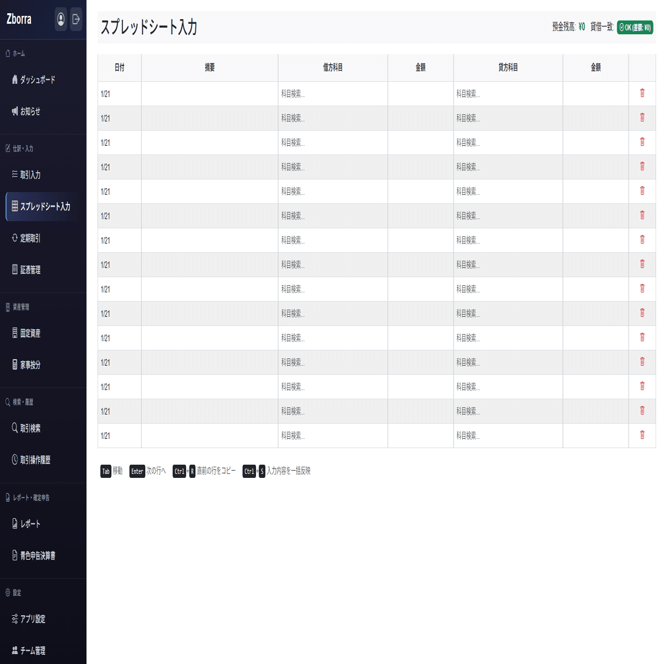Open 貸方科目 search dropdown in third row
Screen dimensions: 664x664
pyautogui.click(x=508, y=143)
